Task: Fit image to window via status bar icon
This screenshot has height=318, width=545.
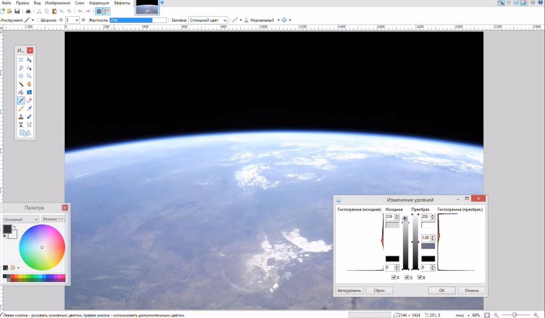Action: click(x=487, y=315)
